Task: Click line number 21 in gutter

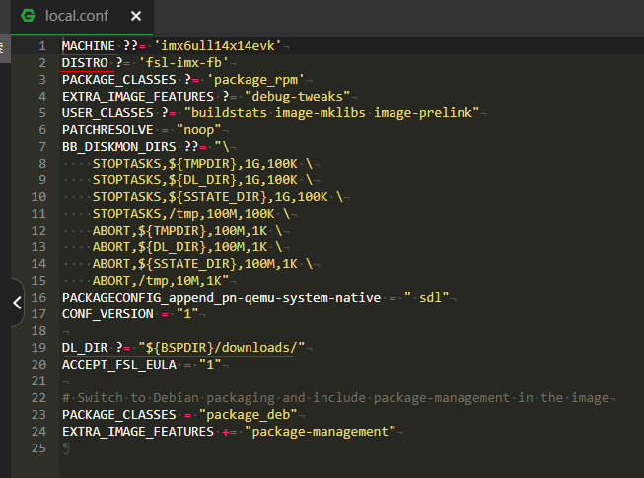Action: (38, 381)
